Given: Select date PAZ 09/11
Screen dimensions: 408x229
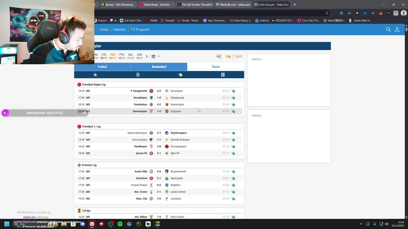Looking at the screenshot, I should pos(113,56).
